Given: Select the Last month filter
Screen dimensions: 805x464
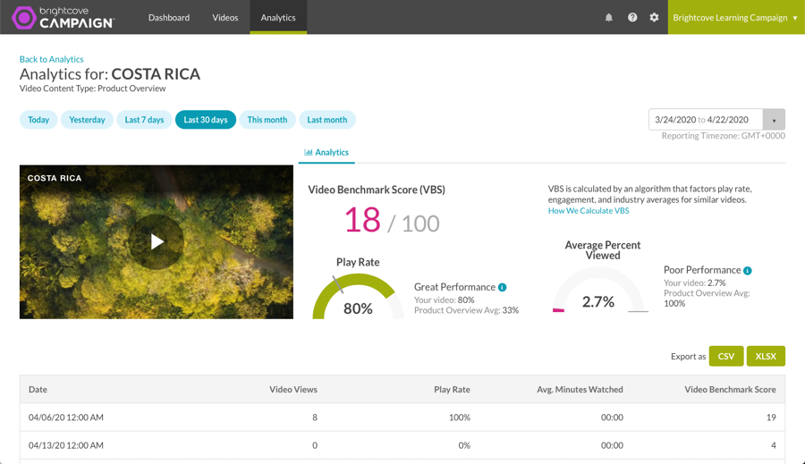Looking at the screenshot, I should (327, 120).
